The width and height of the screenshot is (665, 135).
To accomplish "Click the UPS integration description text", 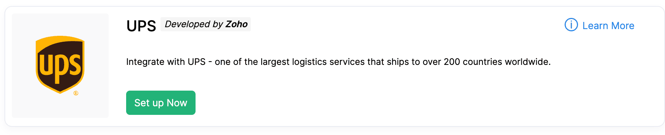I will coord(338,62).
